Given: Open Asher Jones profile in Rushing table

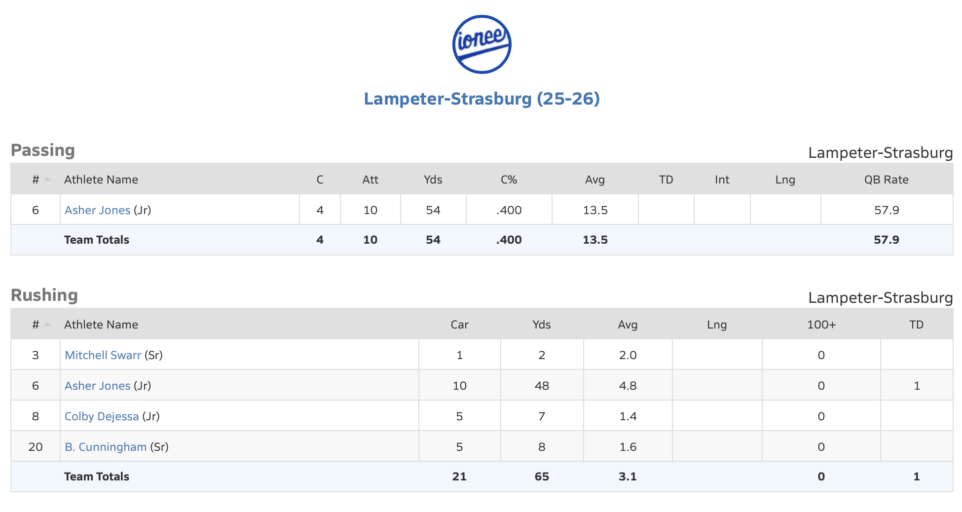Looking at the screenshot, I should pos(97,386).
